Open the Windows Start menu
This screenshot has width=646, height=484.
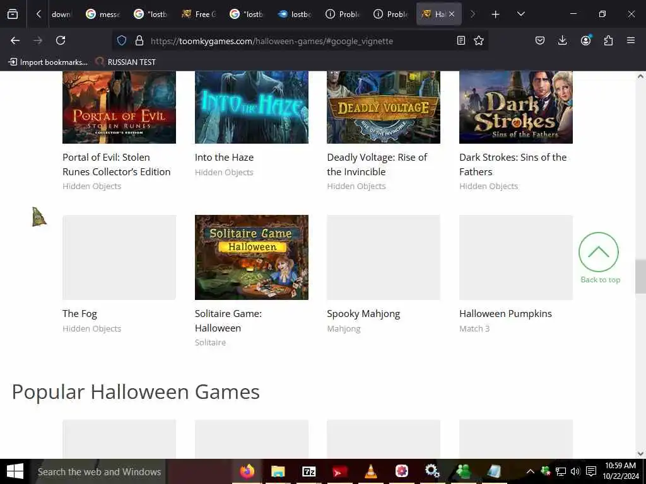pos(15,471)
